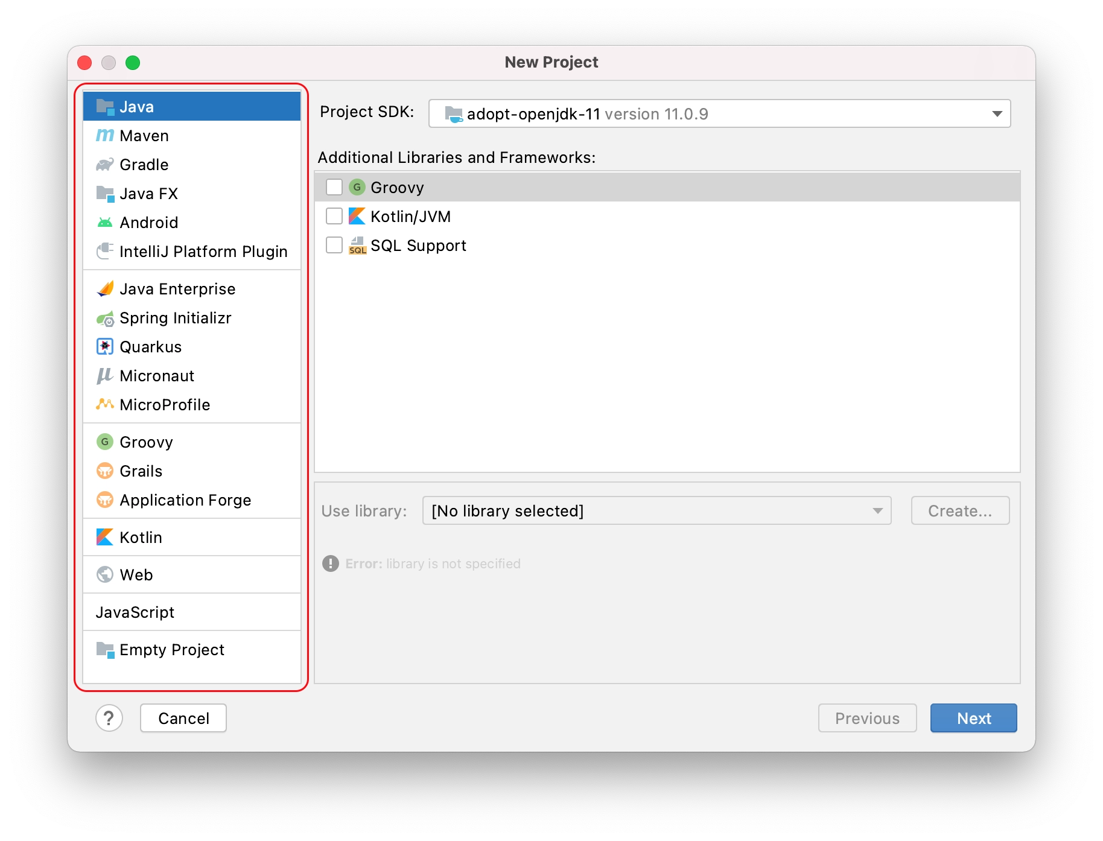The height and width of the screenshot is (841, 1103).
Task: Click the Java FX folder icon
Action: [105, 194]
